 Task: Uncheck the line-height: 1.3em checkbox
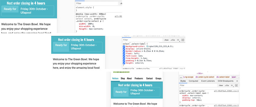pos(124,58)
